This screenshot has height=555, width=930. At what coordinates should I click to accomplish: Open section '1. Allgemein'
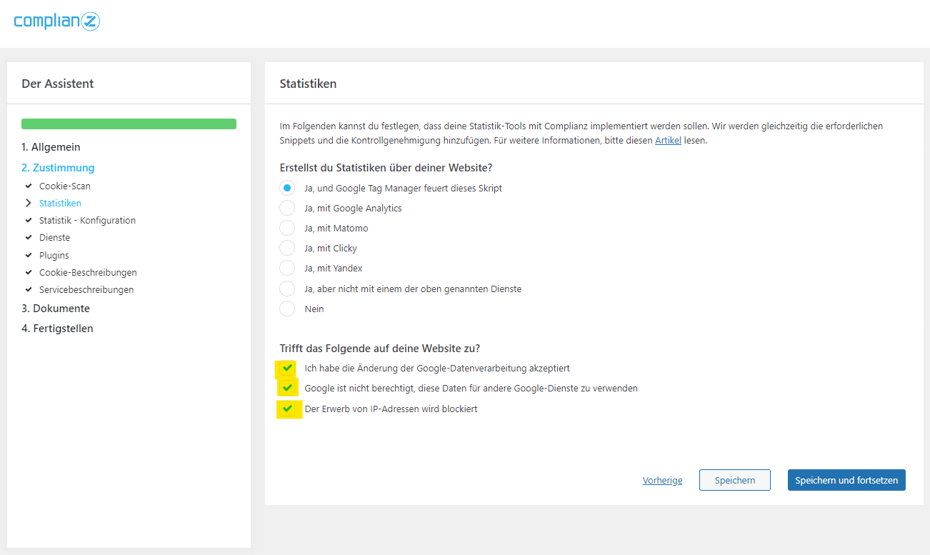[51, 147]
